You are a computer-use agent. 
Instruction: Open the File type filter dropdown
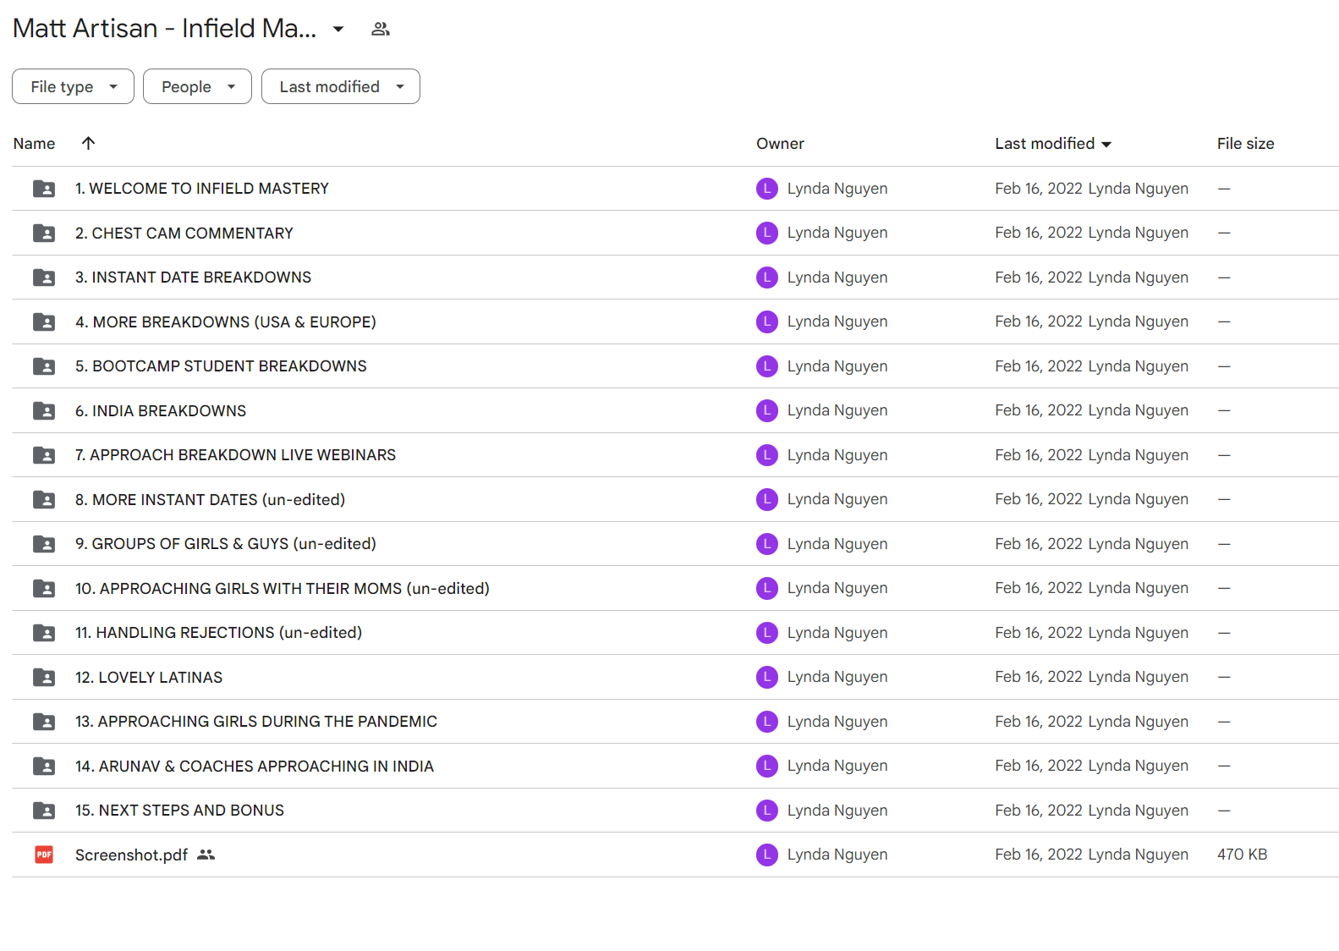pyautogui.click(x=73, y=86)
